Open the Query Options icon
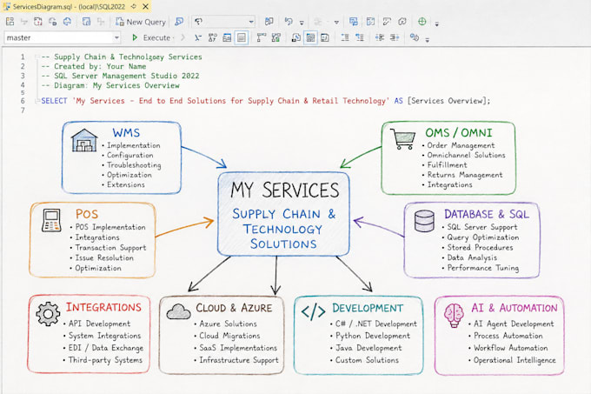591x394 pixels. pos(227,37)
